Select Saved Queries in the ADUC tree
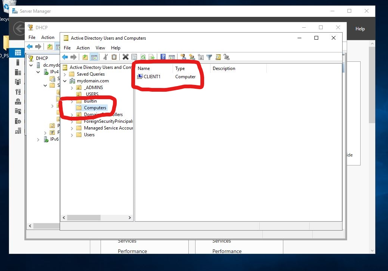 click(x=90, y=74)
